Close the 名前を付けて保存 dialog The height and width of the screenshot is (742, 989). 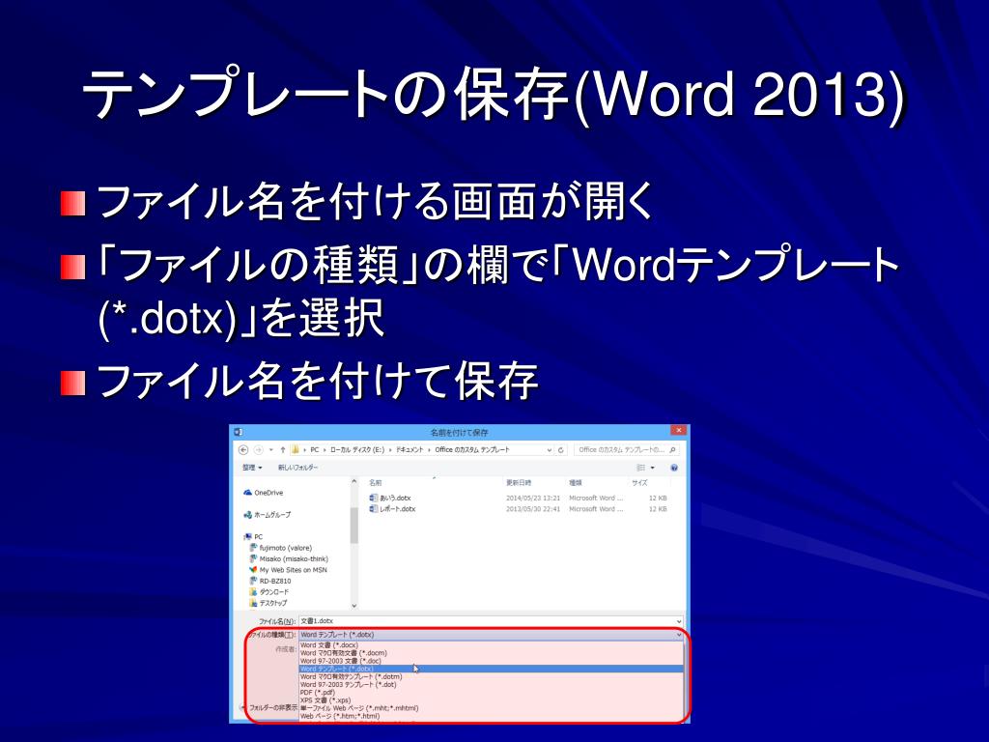tap(678, 430)
